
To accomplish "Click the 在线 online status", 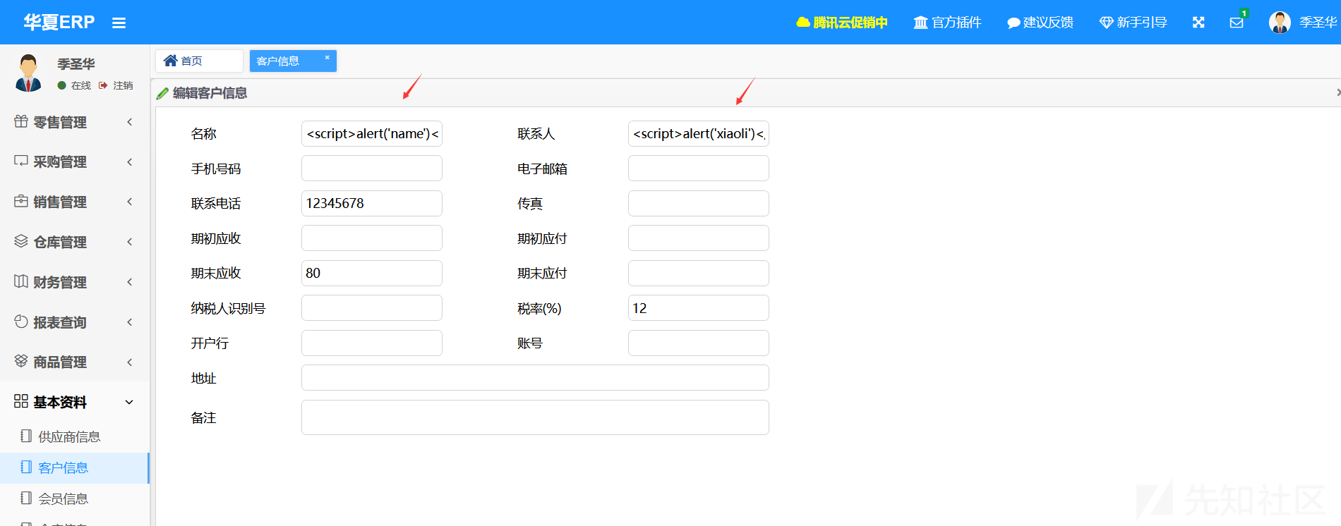I will coord(74,85).
